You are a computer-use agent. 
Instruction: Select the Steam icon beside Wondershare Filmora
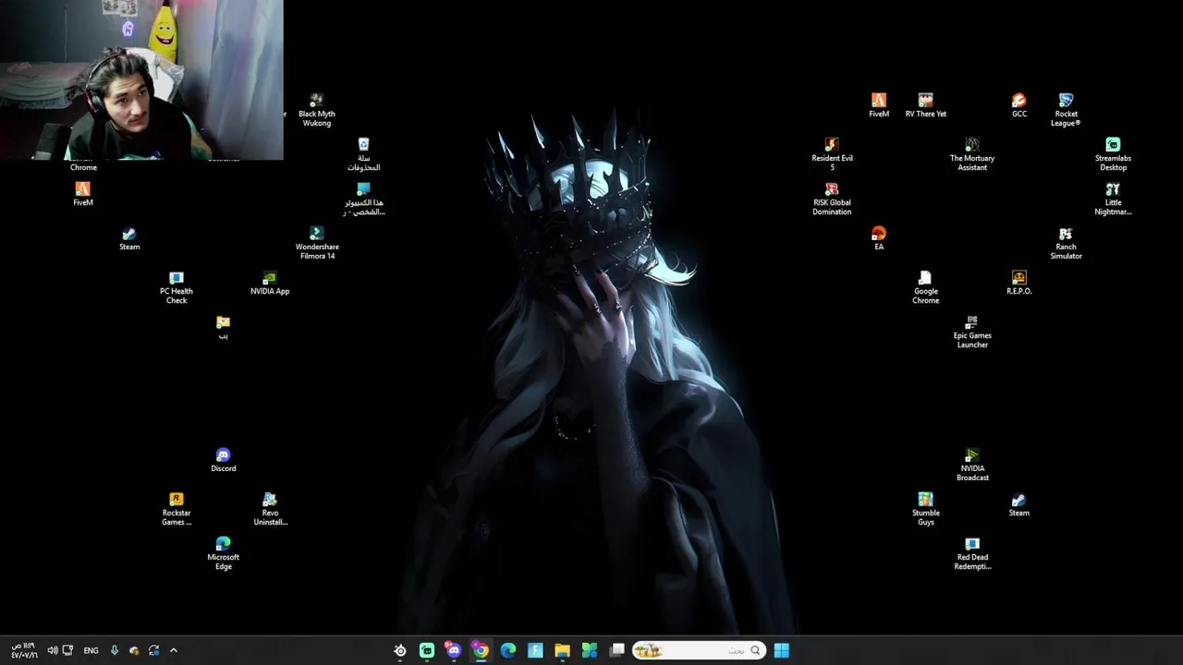[129, 238]
